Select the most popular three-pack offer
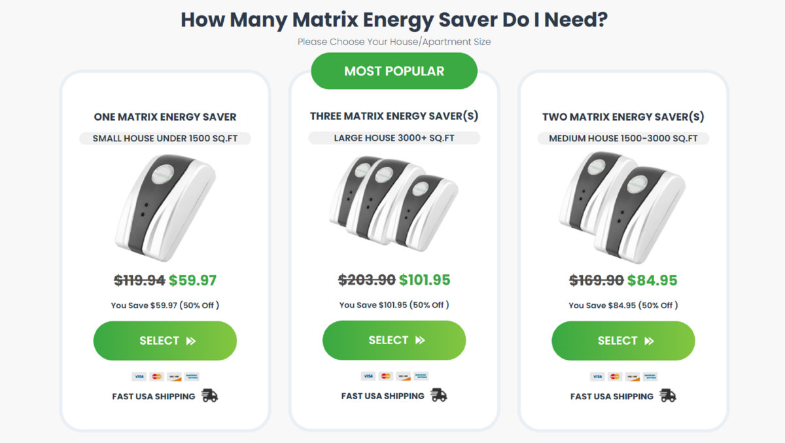785x443 pixels. tap(394, 340)
